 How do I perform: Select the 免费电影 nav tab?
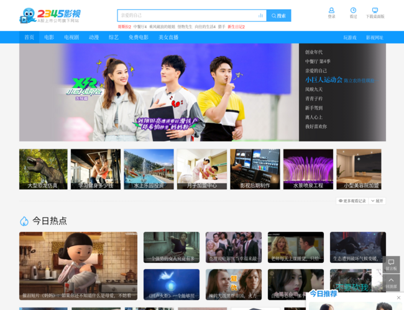click(139, 37)
